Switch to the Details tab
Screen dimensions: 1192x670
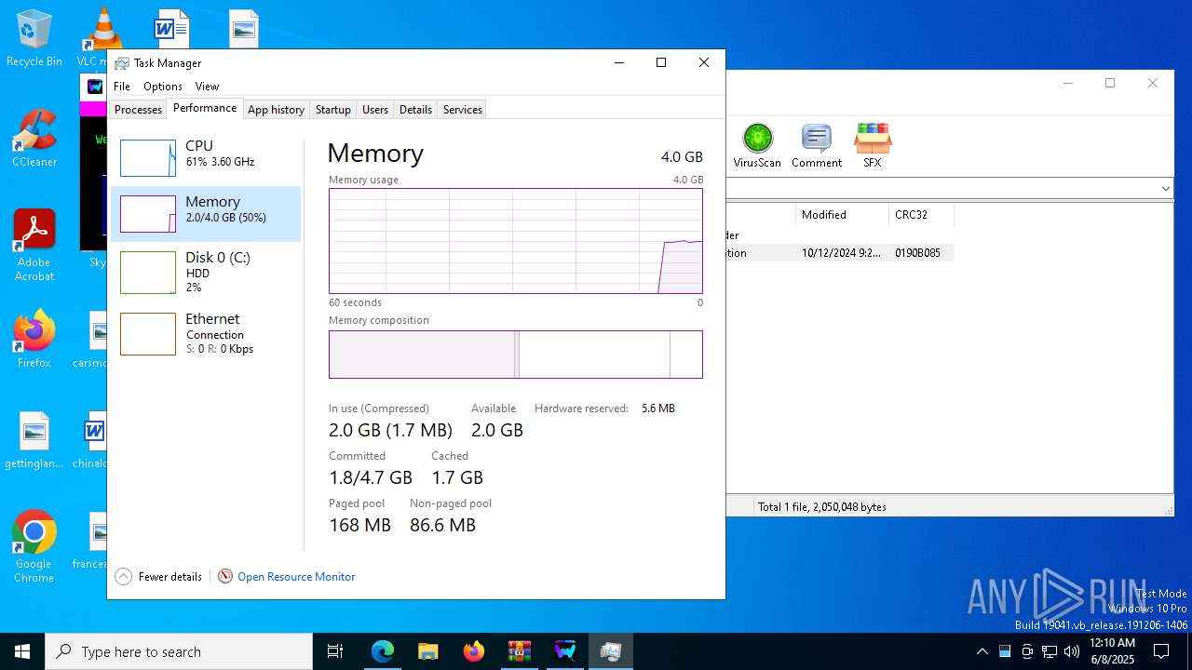tap(415, 110)
